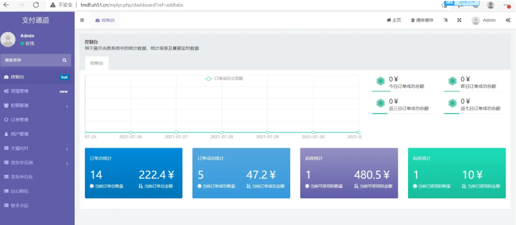Open 用户管理 in the sidebar
The height and width of the screenshot is (225, 516).
pos(19,134)
